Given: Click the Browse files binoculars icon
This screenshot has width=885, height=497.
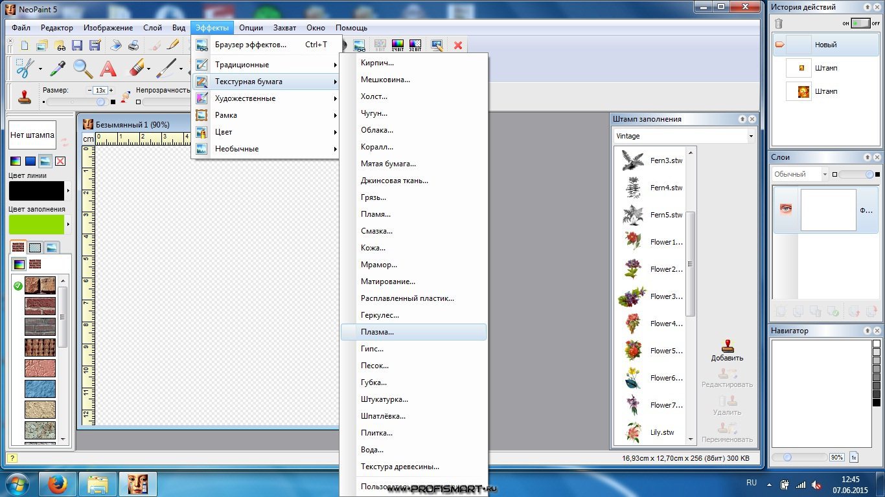Looking at the screenshot, I should point(60,45).
